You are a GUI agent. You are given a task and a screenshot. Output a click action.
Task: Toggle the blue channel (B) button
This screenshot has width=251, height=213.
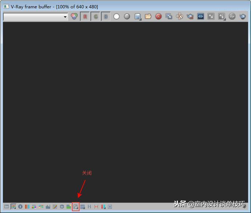click(106, 16)
